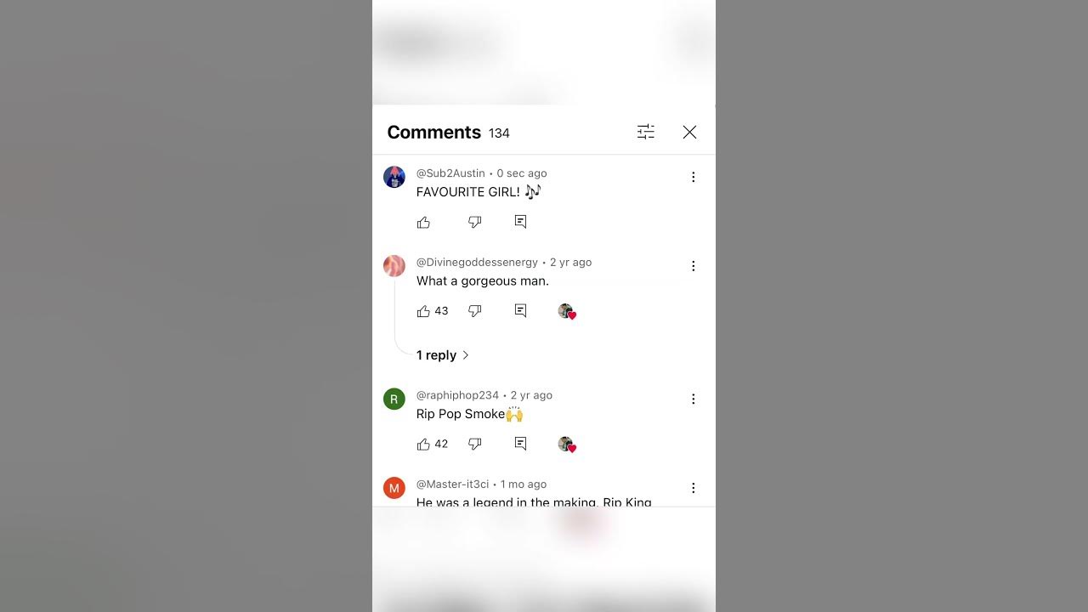Close the Comments panel
Image resolution: width=1088 pixels, height=612 pixels.
(689, 132)
